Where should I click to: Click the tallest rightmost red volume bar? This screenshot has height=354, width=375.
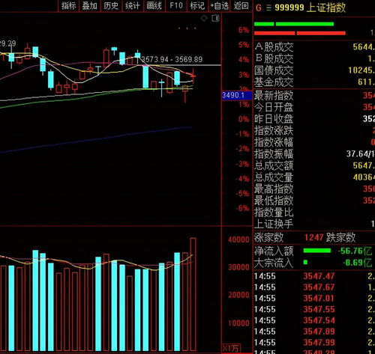[x=193, y=294]
